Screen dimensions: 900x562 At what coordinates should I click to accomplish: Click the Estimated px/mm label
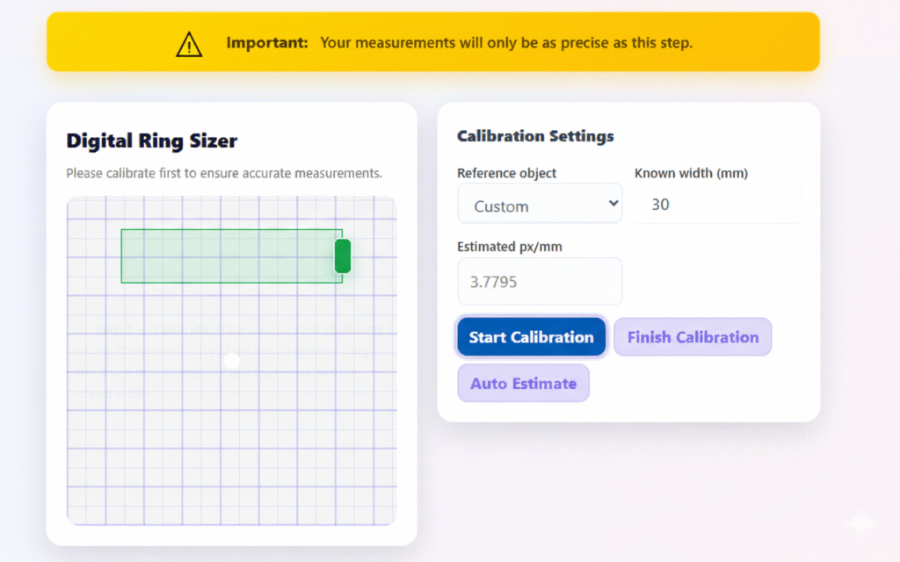509,247
